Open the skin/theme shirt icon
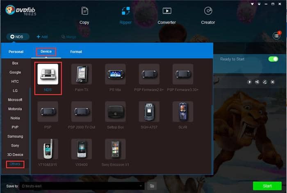 (x=252, y=4)
